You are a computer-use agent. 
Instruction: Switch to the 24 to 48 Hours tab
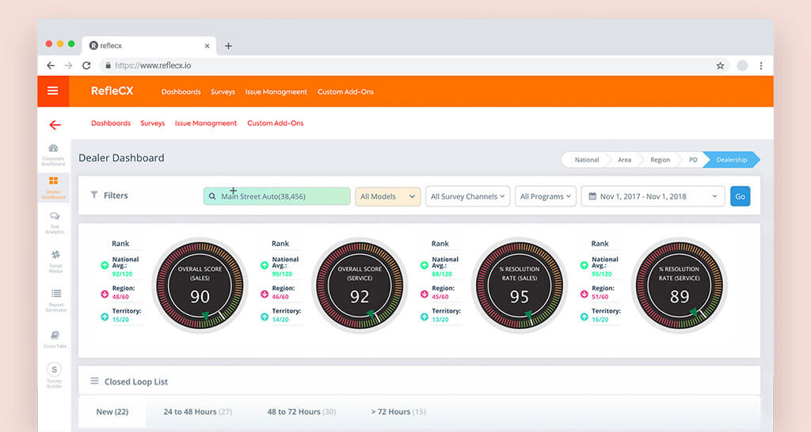[x=197, y=411]
